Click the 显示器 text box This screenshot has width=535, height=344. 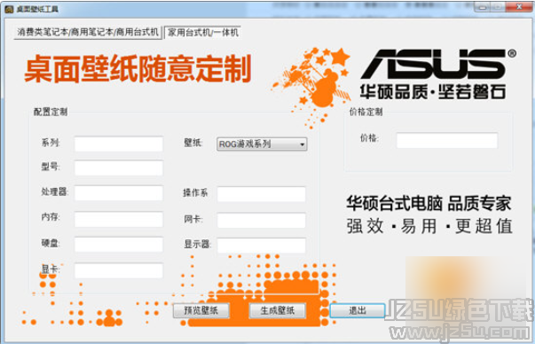click(x=262, y=246)
